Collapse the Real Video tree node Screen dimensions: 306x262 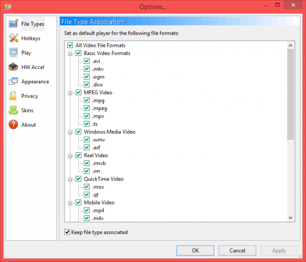click(70, 156)
